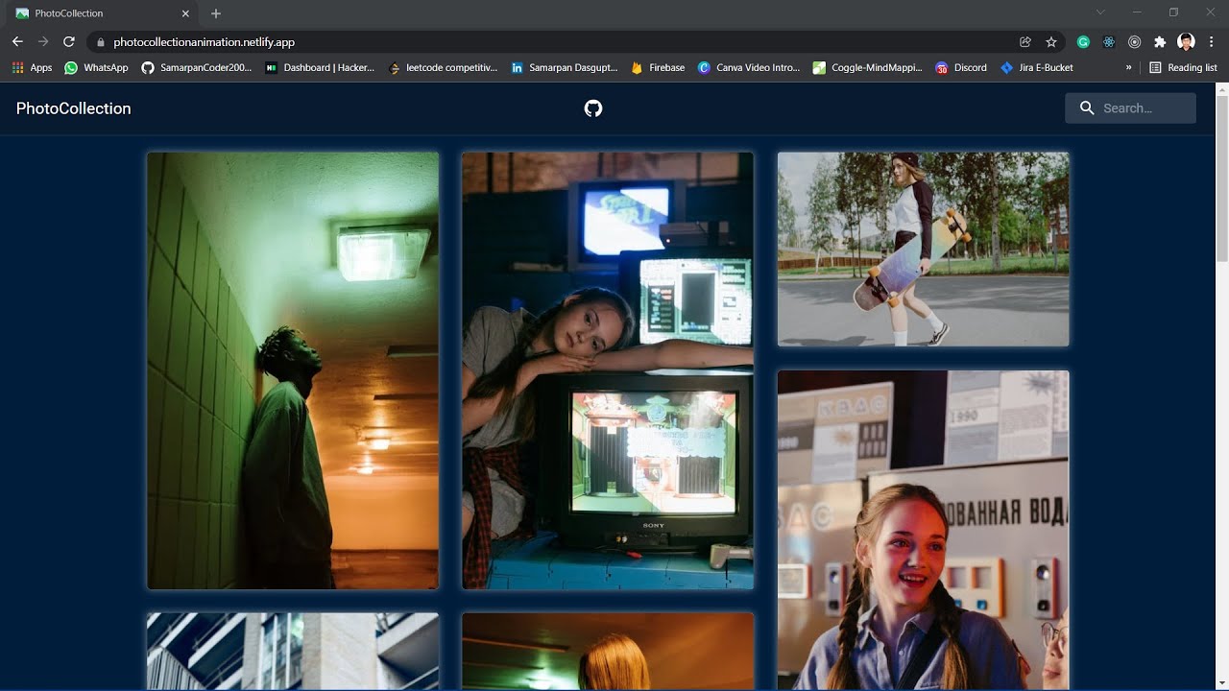
Task: Close the PhotoCollection tab
Action: click(187, 13)
